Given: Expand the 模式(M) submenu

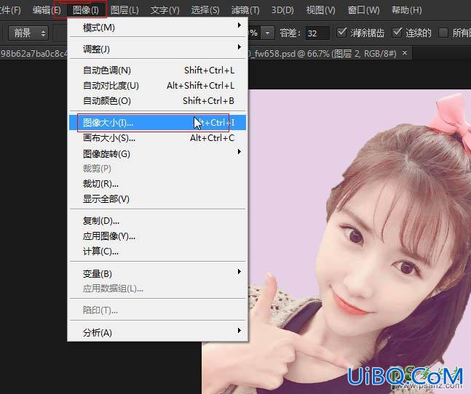Looking at the screenshot, I should click(x=157, y=28).
